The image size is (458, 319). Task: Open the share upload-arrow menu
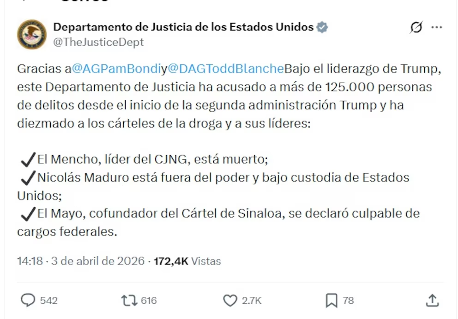pyautogui.click(x=432, y=301)
